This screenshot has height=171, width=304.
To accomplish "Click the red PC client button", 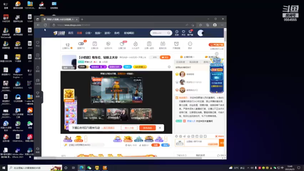I will click(x=216, y=45).
